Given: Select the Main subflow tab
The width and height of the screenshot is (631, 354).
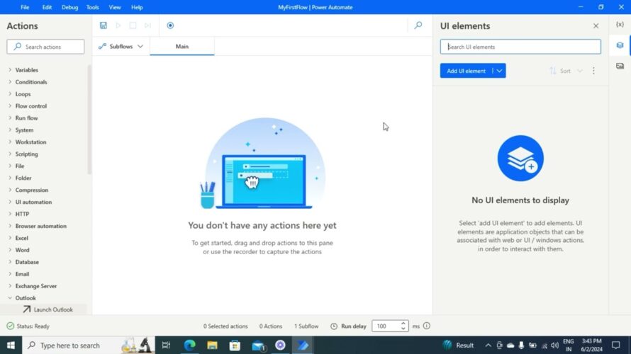Looking at the screenshot, I should (182, 46).
